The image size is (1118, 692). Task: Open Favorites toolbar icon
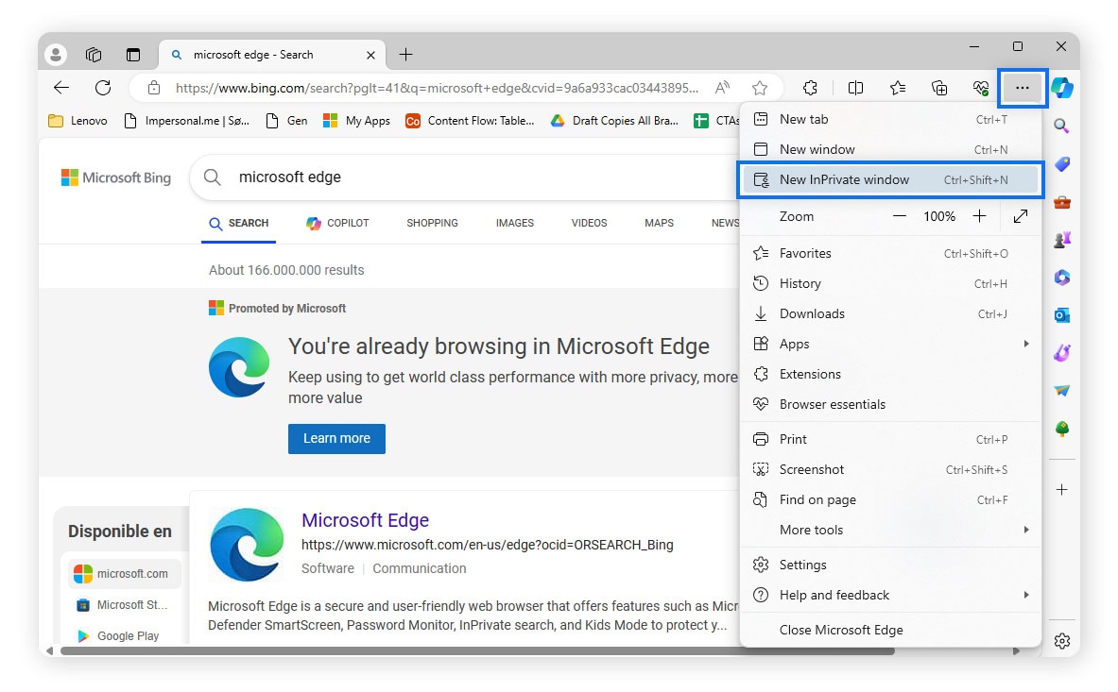(x=898, y=88)
